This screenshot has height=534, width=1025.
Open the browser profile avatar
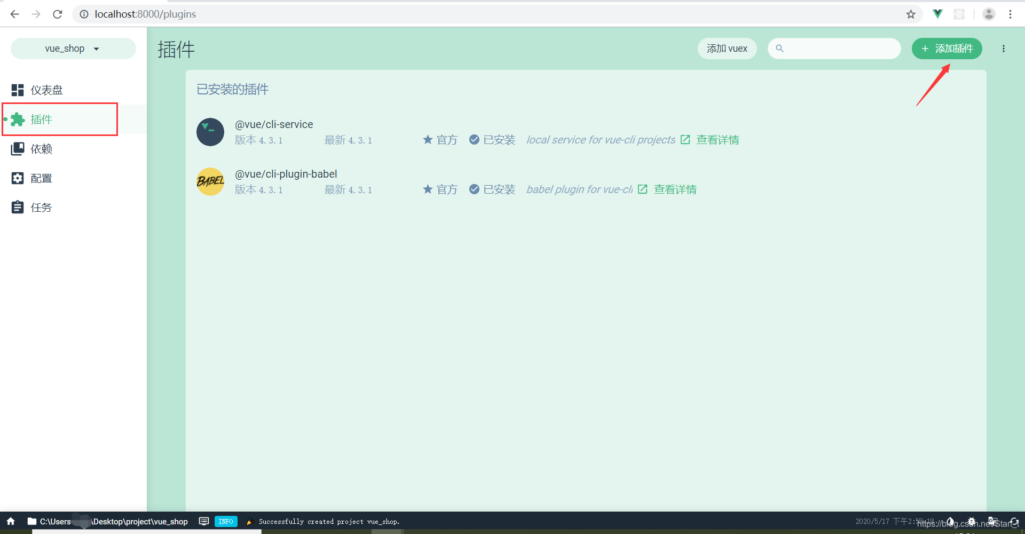coord(989,14)
